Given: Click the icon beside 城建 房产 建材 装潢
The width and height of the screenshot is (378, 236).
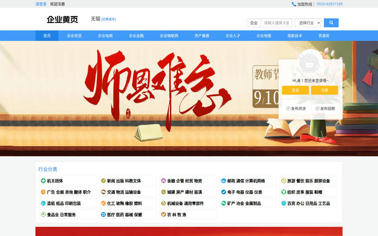Looking at the screenshot, I should tap(163, 192).
